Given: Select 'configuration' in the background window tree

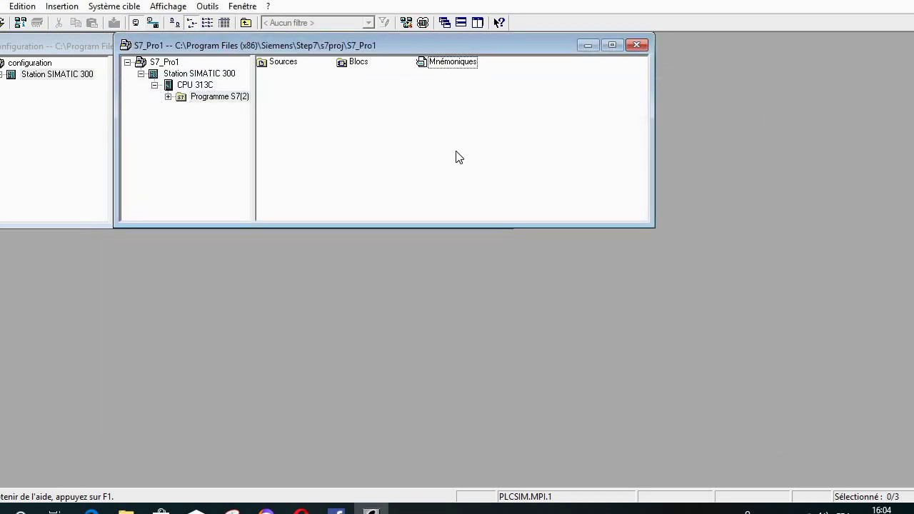Looking at the screenshot, I should 30,63.
